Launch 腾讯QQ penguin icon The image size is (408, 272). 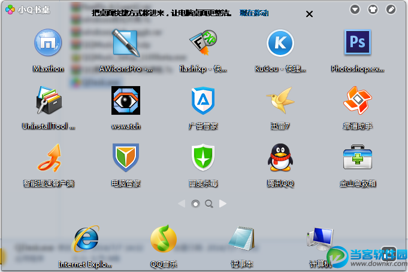click(x=280, y=158)
